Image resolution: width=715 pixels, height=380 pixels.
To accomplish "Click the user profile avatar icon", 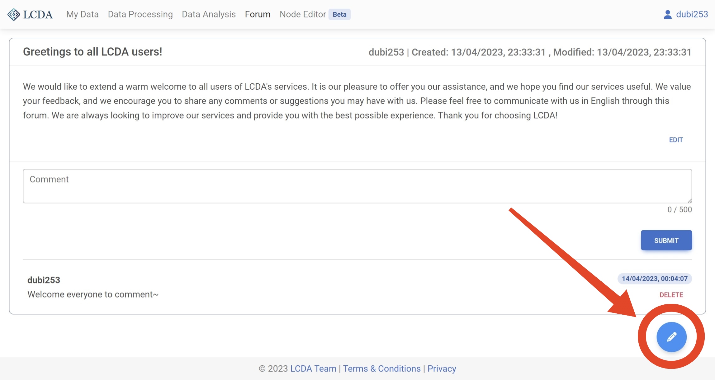I will click(667, 14).
